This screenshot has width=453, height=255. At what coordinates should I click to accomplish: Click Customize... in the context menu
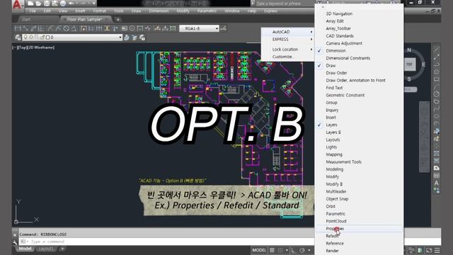pos(283,57)
